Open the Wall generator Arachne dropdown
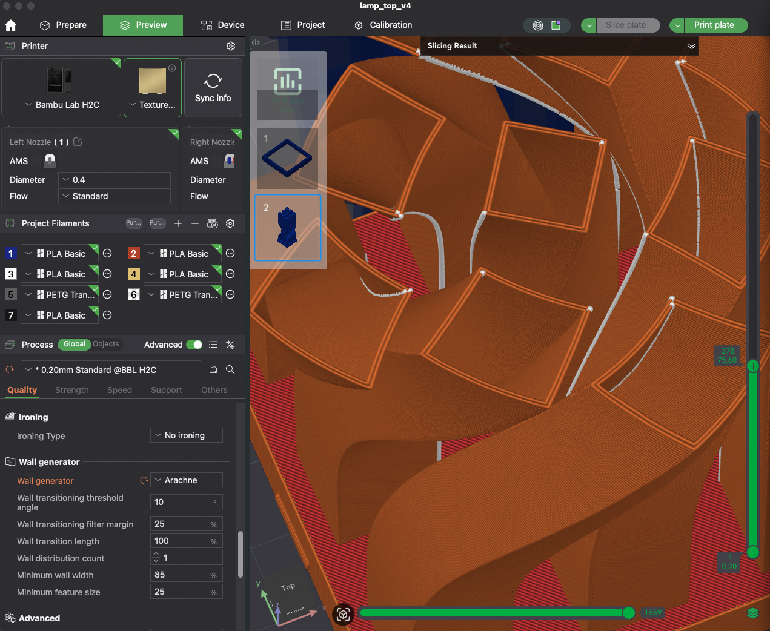The image size is (770, 631). click(186, 480)
